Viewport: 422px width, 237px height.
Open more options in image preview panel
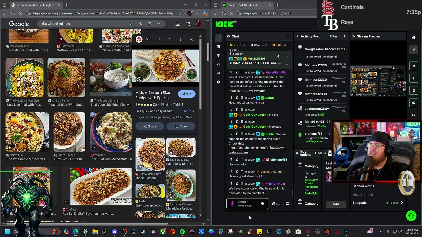pos(180,39)
